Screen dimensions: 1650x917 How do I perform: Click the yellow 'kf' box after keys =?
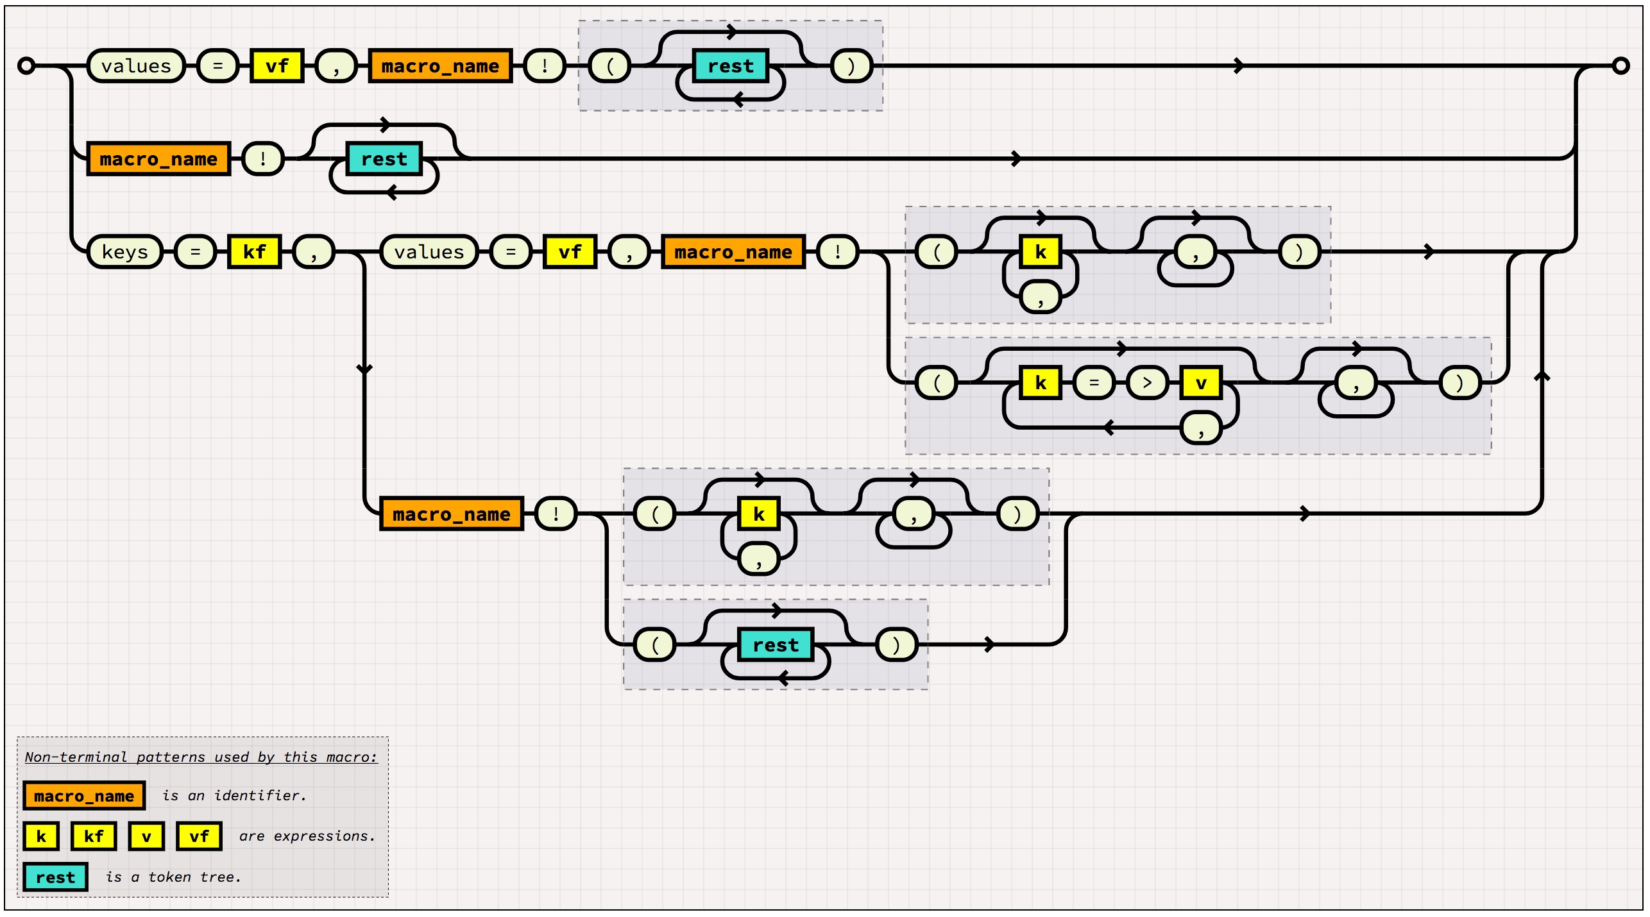[254, 252]
